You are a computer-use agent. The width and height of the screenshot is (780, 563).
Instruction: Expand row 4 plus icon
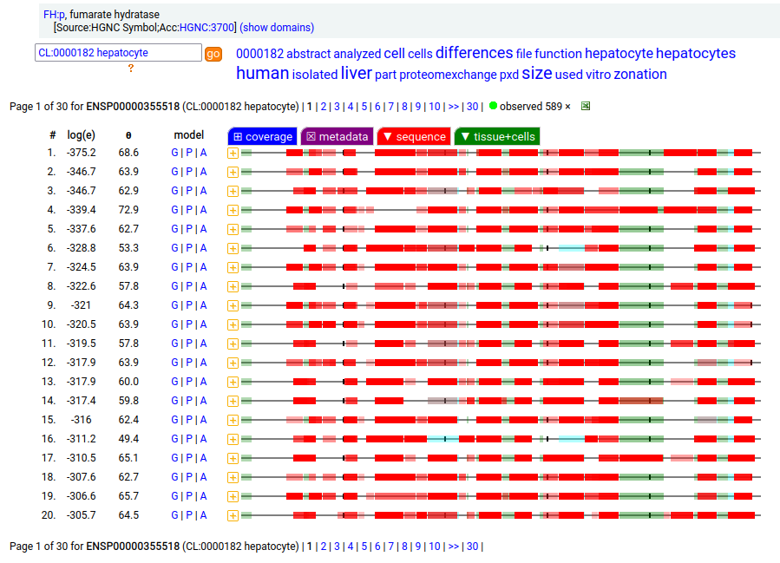(x=233, y=211)
